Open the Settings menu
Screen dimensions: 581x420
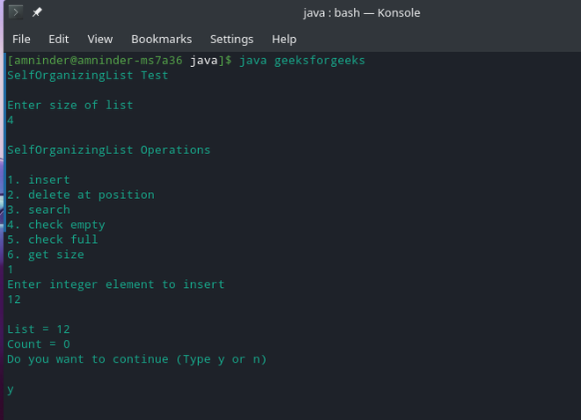coord(232,39)
